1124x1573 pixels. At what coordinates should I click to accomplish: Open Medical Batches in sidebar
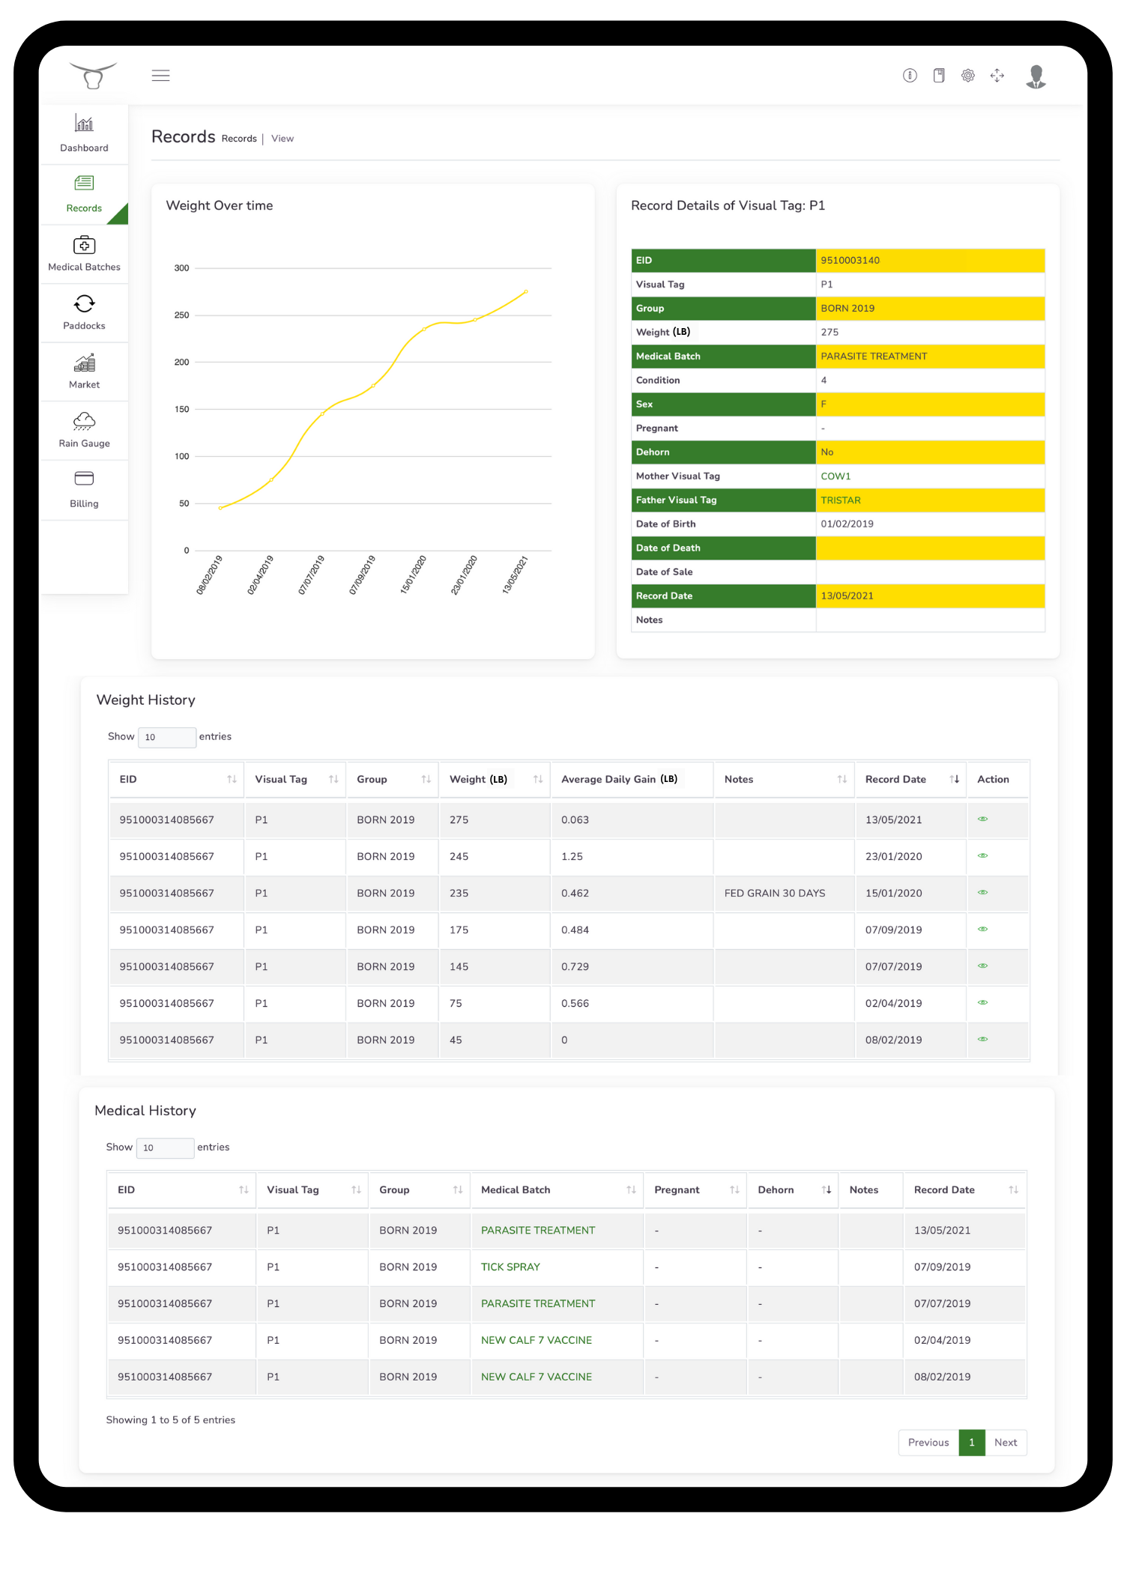tap(84, 254)
